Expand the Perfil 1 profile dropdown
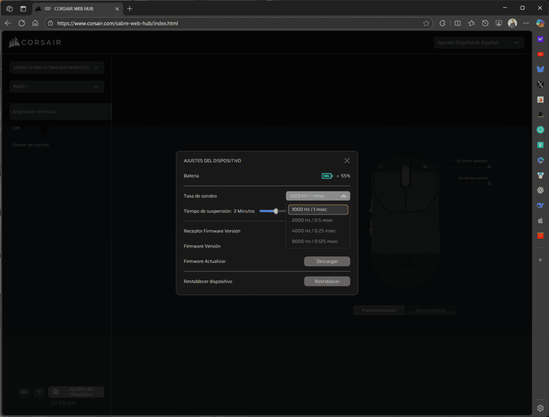Screen dimensions: 549x417 pyautogui.click(x=56, y=87)
